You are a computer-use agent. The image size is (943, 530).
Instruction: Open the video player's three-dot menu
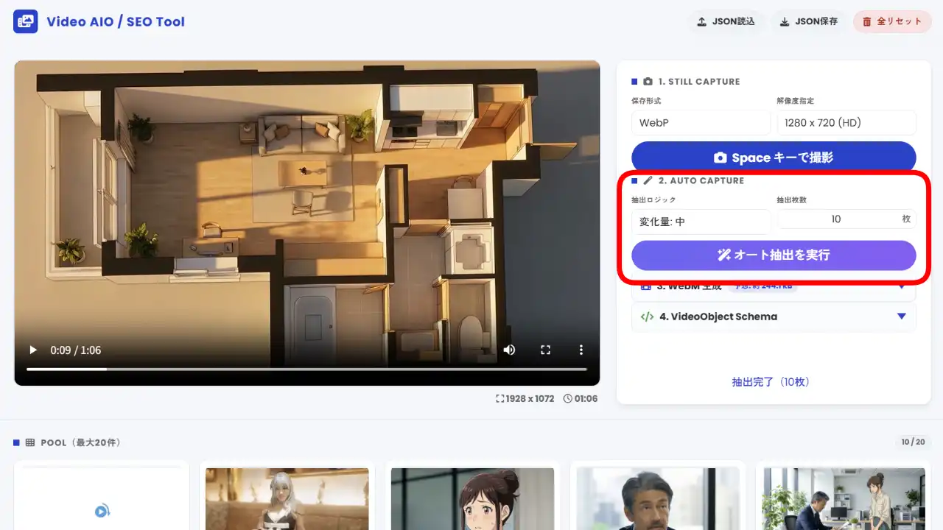point(581,350)
